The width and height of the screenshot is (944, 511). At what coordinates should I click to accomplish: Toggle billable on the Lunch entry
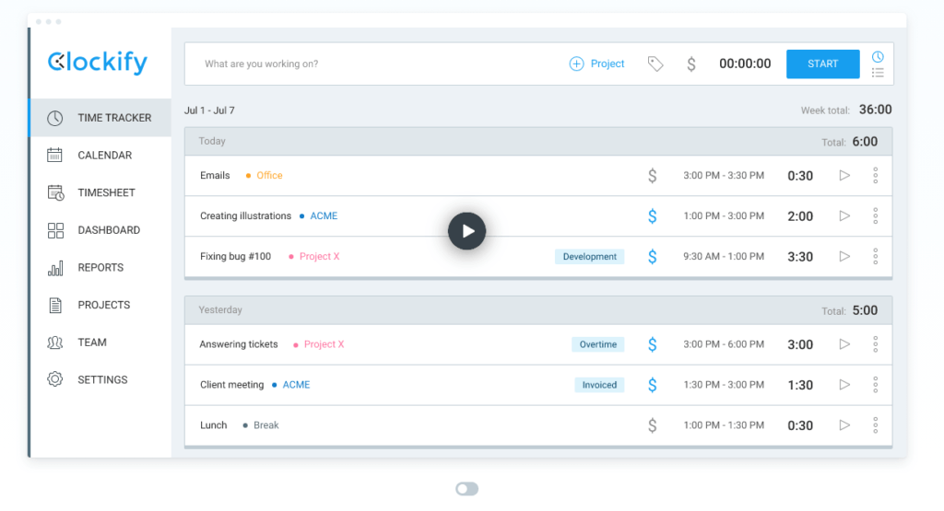652,425
